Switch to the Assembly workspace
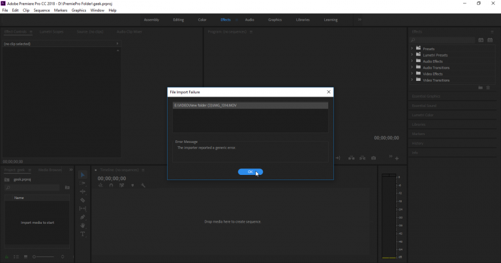Screen dimensions: 501x263 (151, 20)
